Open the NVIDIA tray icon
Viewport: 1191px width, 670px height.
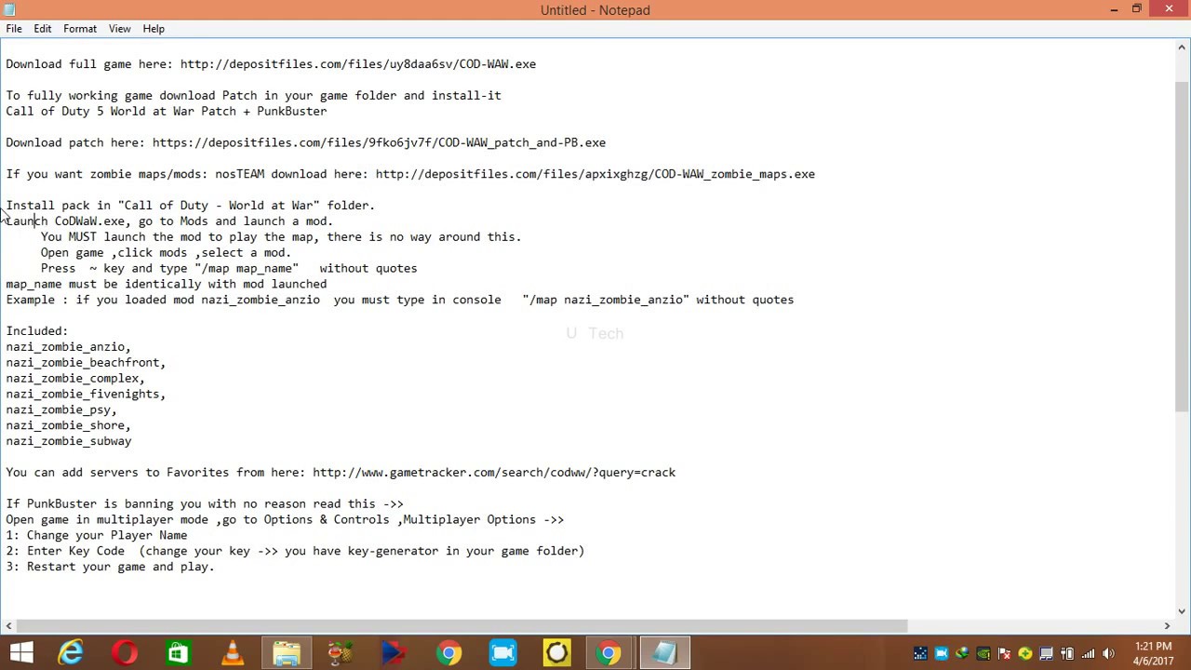tap(984, 653)
